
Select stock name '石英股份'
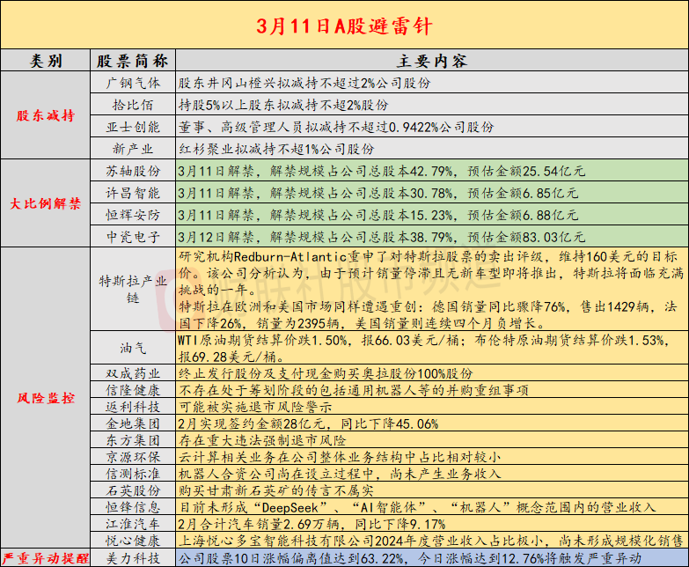tap(133, 490)
